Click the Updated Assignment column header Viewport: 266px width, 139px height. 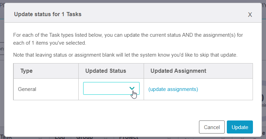[x=178, y=71]
